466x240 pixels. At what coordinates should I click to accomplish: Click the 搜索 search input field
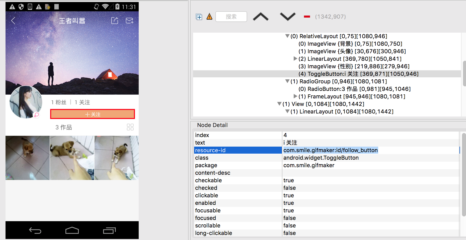point(231,17)
